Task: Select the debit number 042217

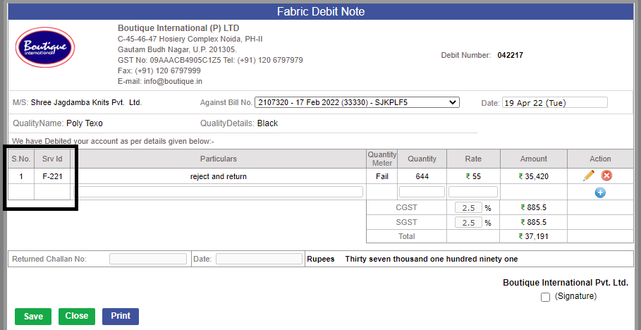Action: click(510, 55)
